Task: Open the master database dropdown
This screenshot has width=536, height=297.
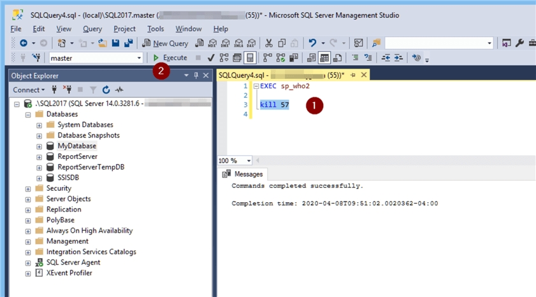Action: [139, 58]
